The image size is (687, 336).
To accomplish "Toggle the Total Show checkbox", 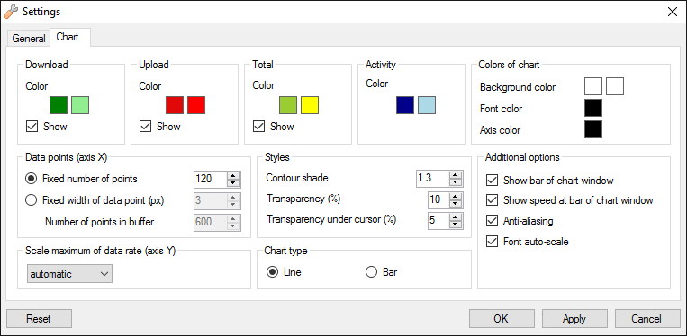I will point(258,127).
